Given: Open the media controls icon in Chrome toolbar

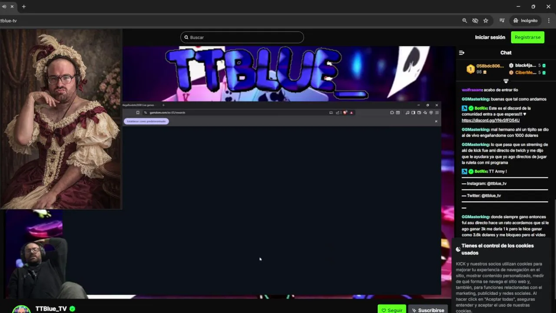Looking at the screenshot, I should [502, 20].
